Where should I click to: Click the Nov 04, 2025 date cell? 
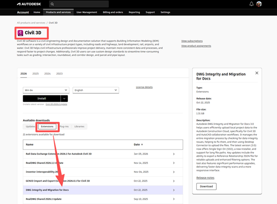[141, 172]
